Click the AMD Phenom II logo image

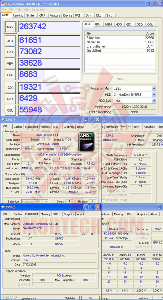coord(86,141)
